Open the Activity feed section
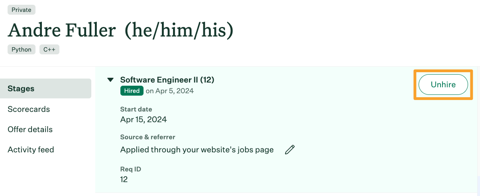The image size is (480, 196). point(31,150)
